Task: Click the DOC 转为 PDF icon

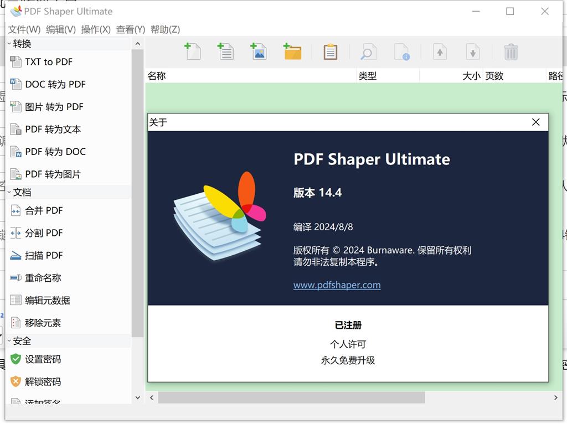Action: 16,84
